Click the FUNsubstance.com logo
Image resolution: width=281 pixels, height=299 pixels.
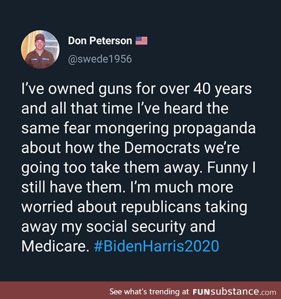(x=234, y=292)
